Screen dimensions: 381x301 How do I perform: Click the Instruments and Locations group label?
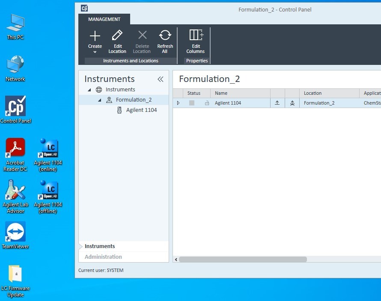131,61
